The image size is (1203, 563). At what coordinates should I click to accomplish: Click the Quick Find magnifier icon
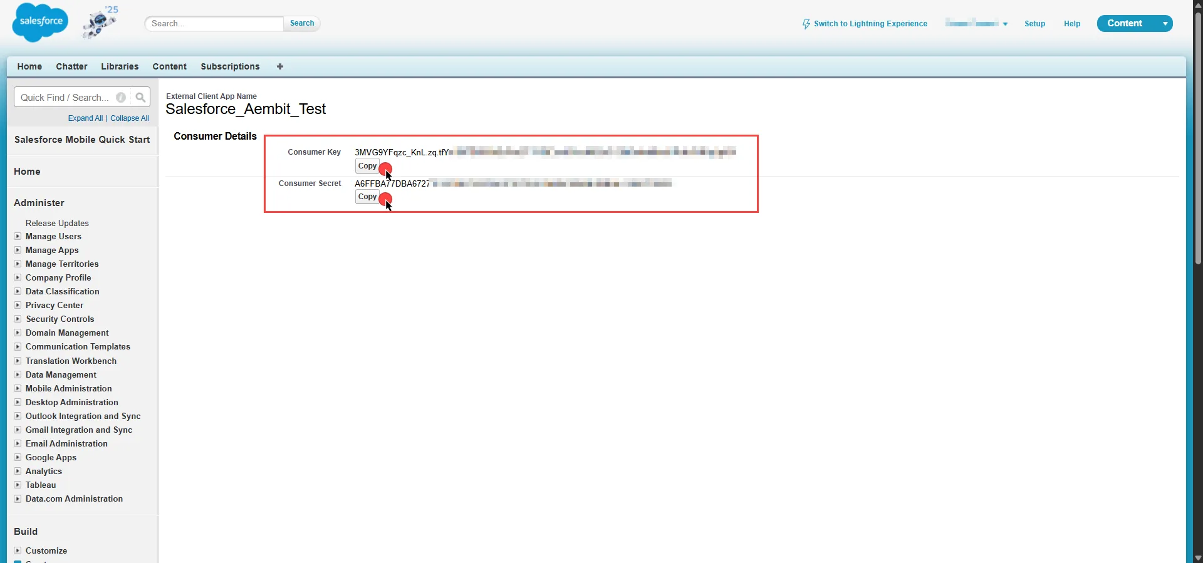click(x=140, y=97)
